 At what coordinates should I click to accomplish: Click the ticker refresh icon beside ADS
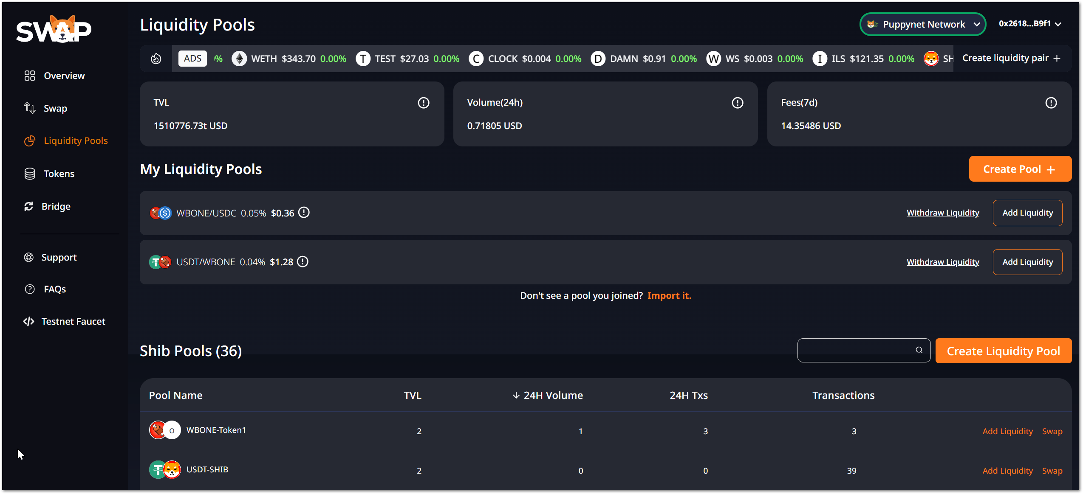point(156,59)
